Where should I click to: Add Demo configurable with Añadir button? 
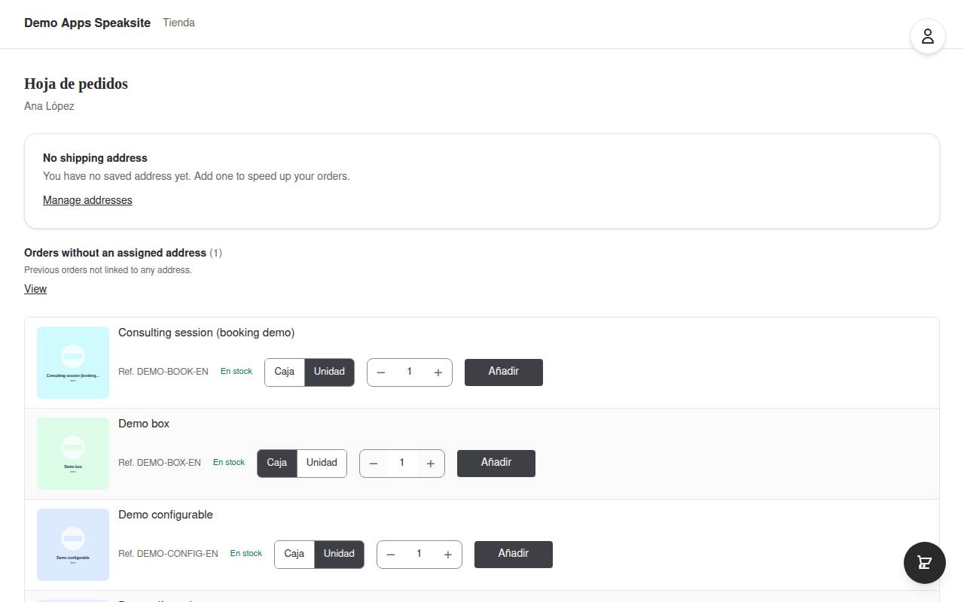514,554
